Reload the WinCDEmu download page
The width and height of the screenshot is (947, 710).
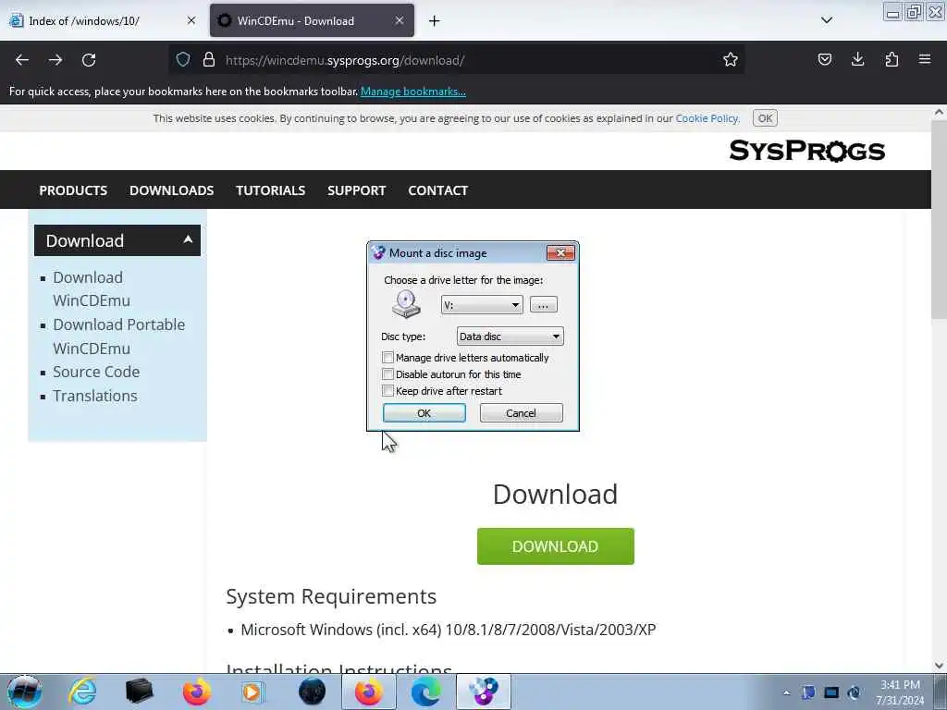pyautogui.click(x=89, y=60)
